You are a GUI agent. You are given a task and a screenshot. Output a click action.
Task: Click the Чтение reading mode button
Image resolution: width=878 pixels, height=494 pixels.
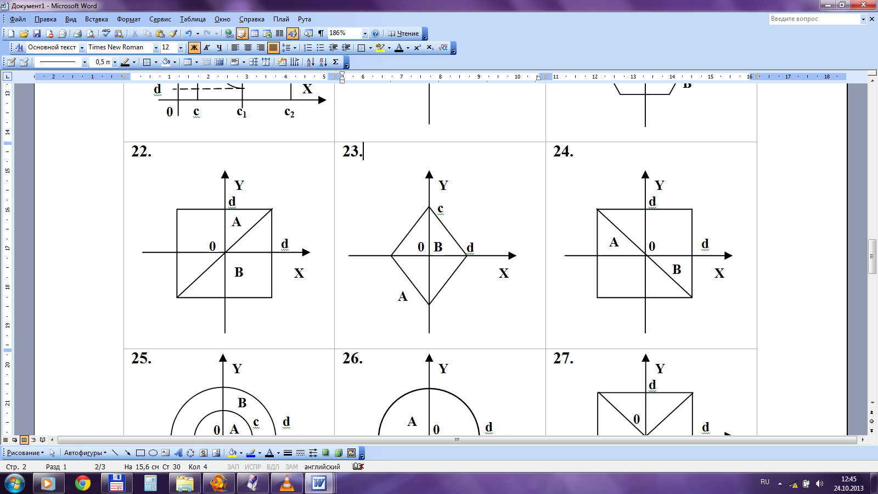(x=403, y=33)
